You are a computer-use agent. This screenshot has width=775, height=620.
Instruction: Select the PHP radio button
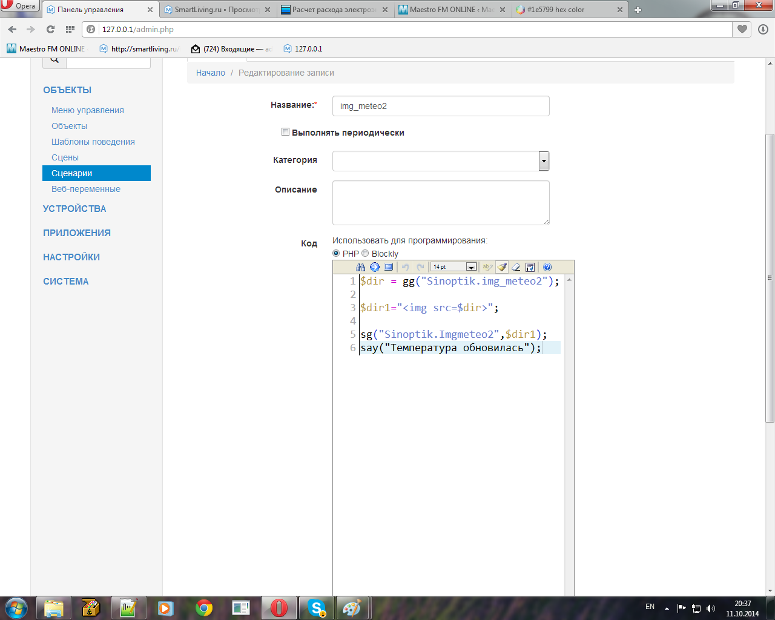pos(336,253)
